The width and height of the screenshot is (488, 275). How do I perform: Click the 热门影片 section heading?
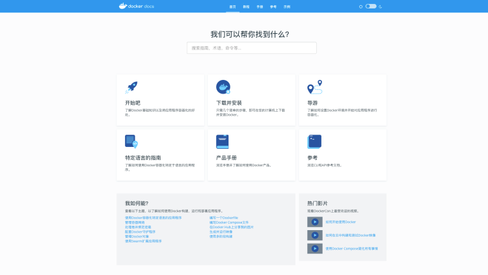317,203
